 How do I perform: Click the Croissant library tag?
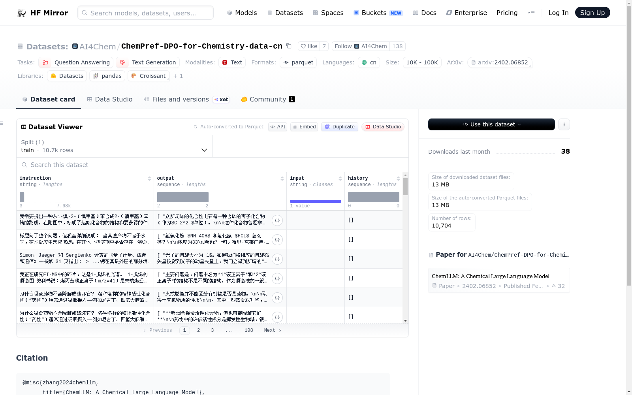[x=149, y=76]
